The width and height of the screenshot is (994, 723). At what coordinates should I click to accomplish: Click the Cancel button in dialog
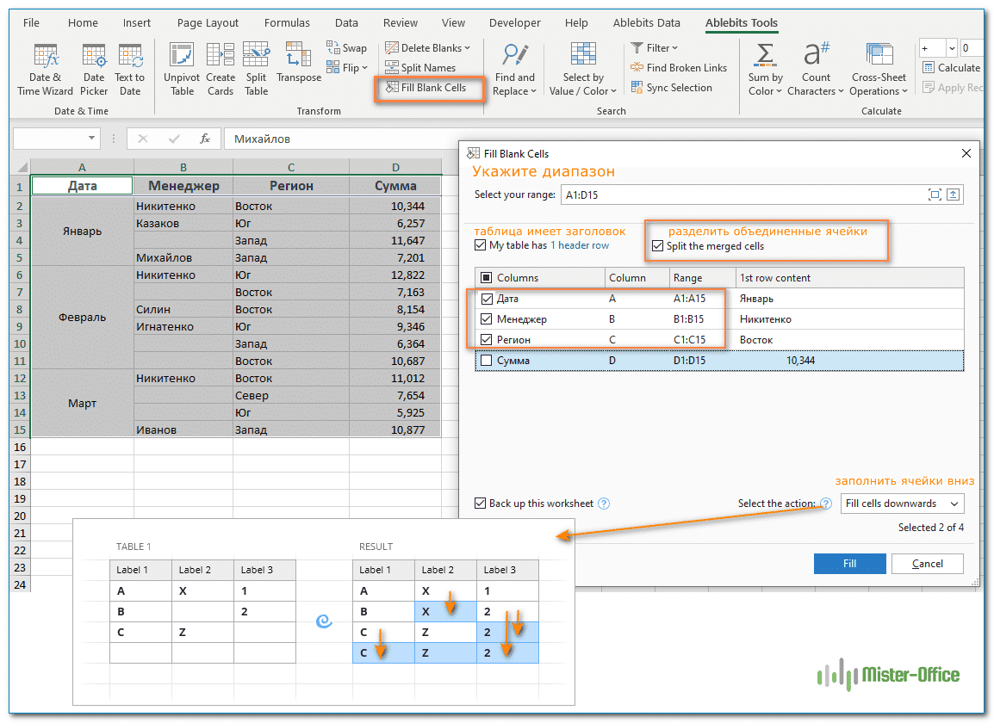tap(927, 564)
